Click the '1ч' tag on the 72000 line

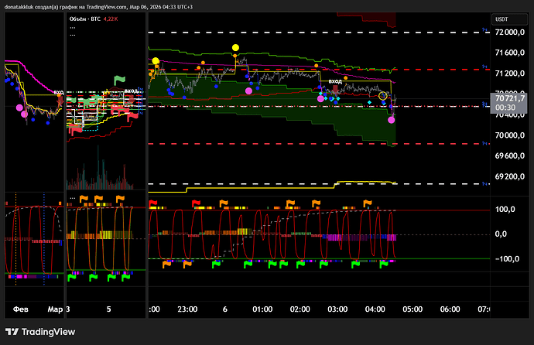point(484,29)
